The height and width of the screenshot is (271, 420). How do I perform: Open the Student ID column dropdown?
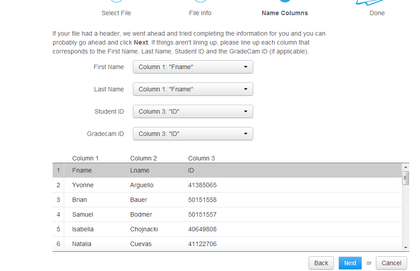(x=193, y=111)
